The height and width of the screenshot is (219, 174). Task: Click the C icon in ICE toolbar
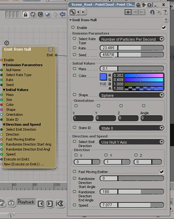(x=41, y=14)
